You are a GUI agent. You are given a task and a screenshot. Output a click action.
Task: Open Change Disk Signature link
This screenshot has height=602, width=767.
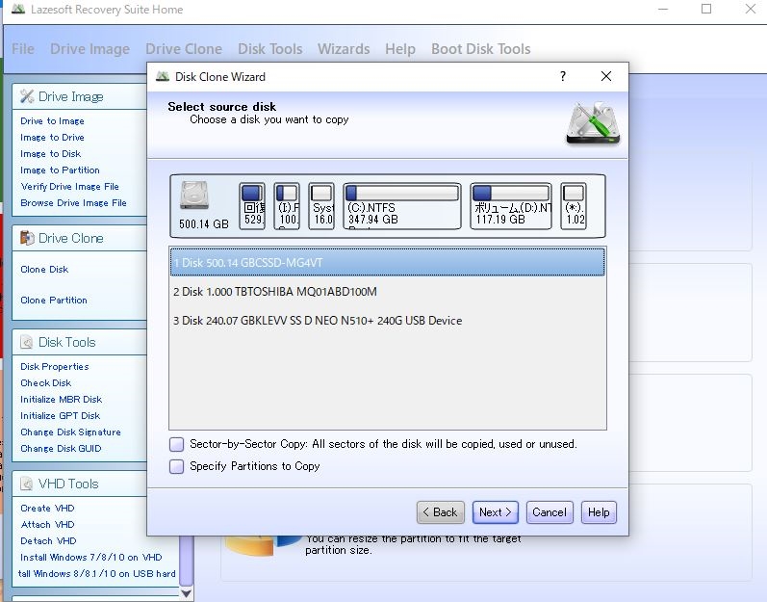70,432
